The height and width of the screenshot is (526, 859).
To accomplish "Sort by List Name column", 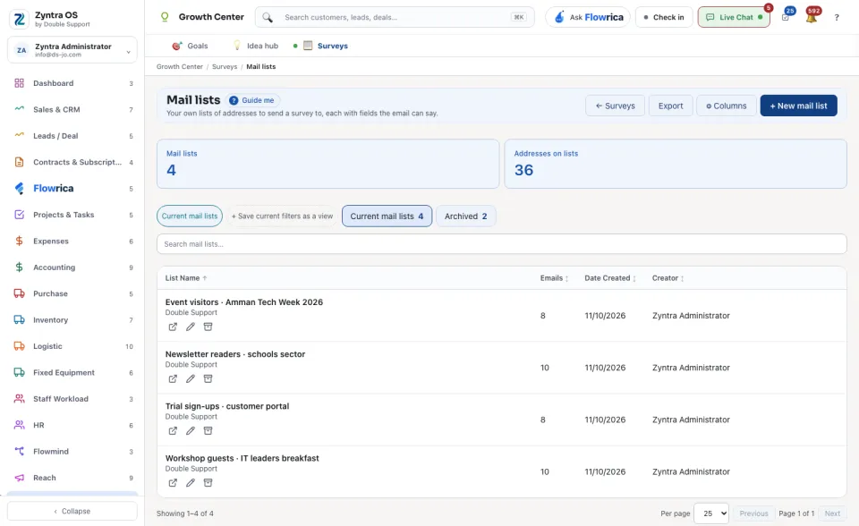I will tap(186, 278).
